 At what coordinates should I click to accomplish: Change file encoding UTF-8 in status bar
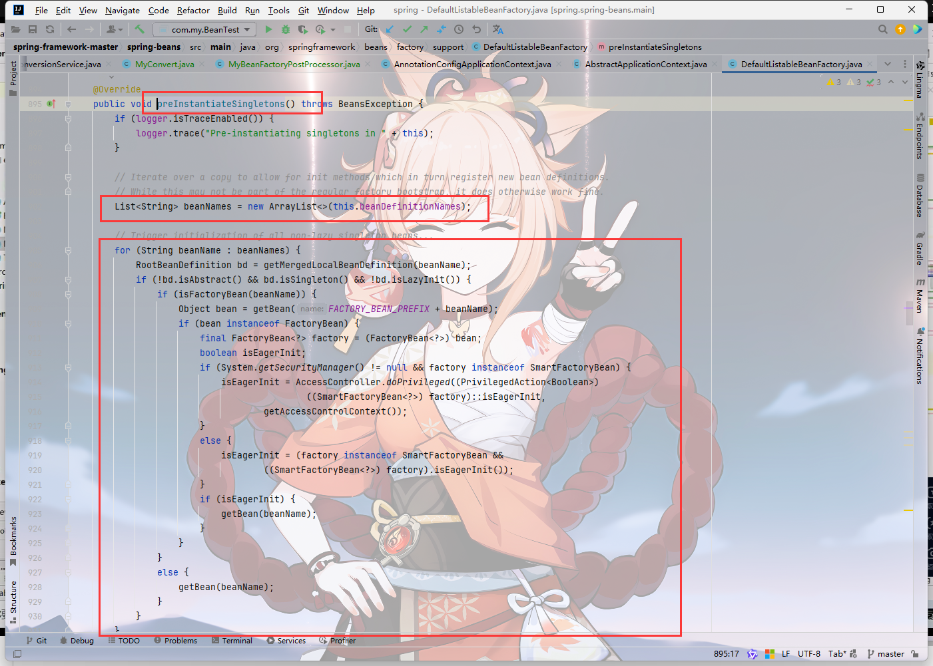809,654
